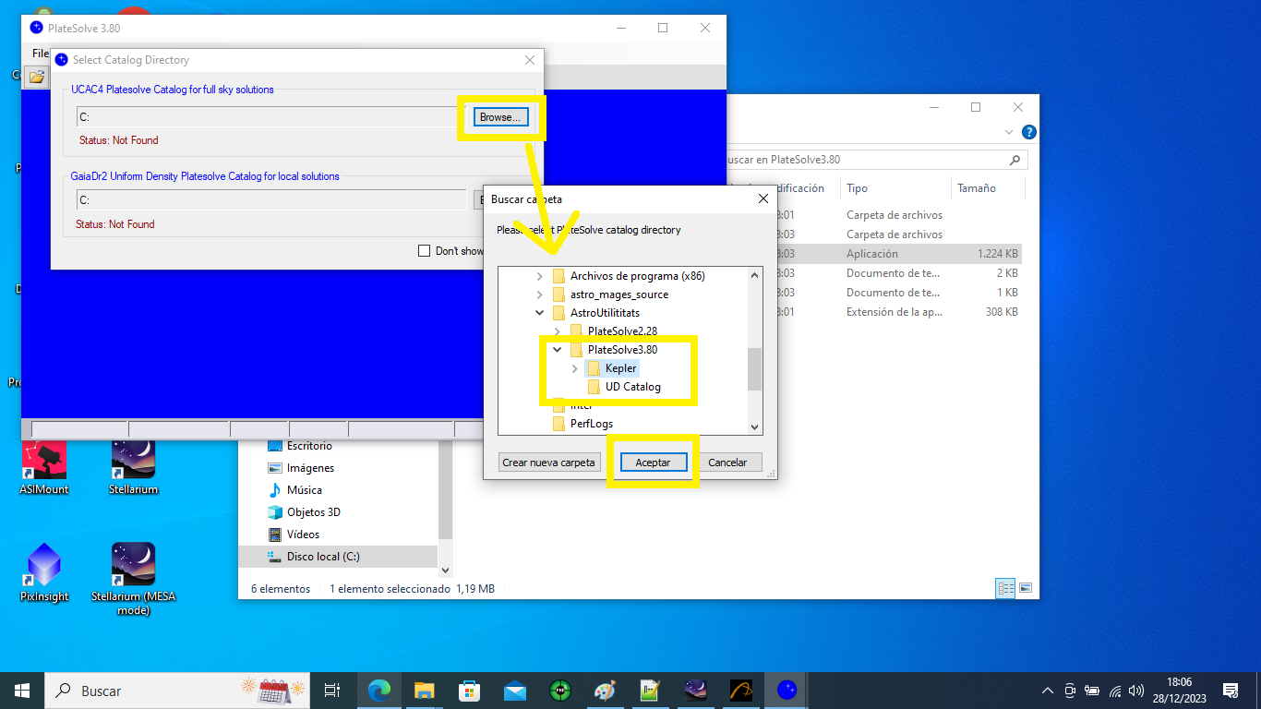Screen dimensions: 1261x709
Task: Open the Stellarium (MESA mode) desktop shortcut
Action: 133,579
